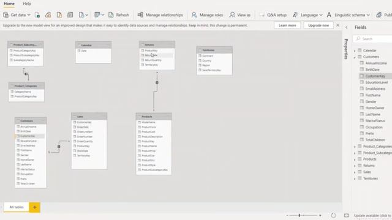
Task: Select Subcategories-Categories relationship line marker
Action: tap(26, 74)
